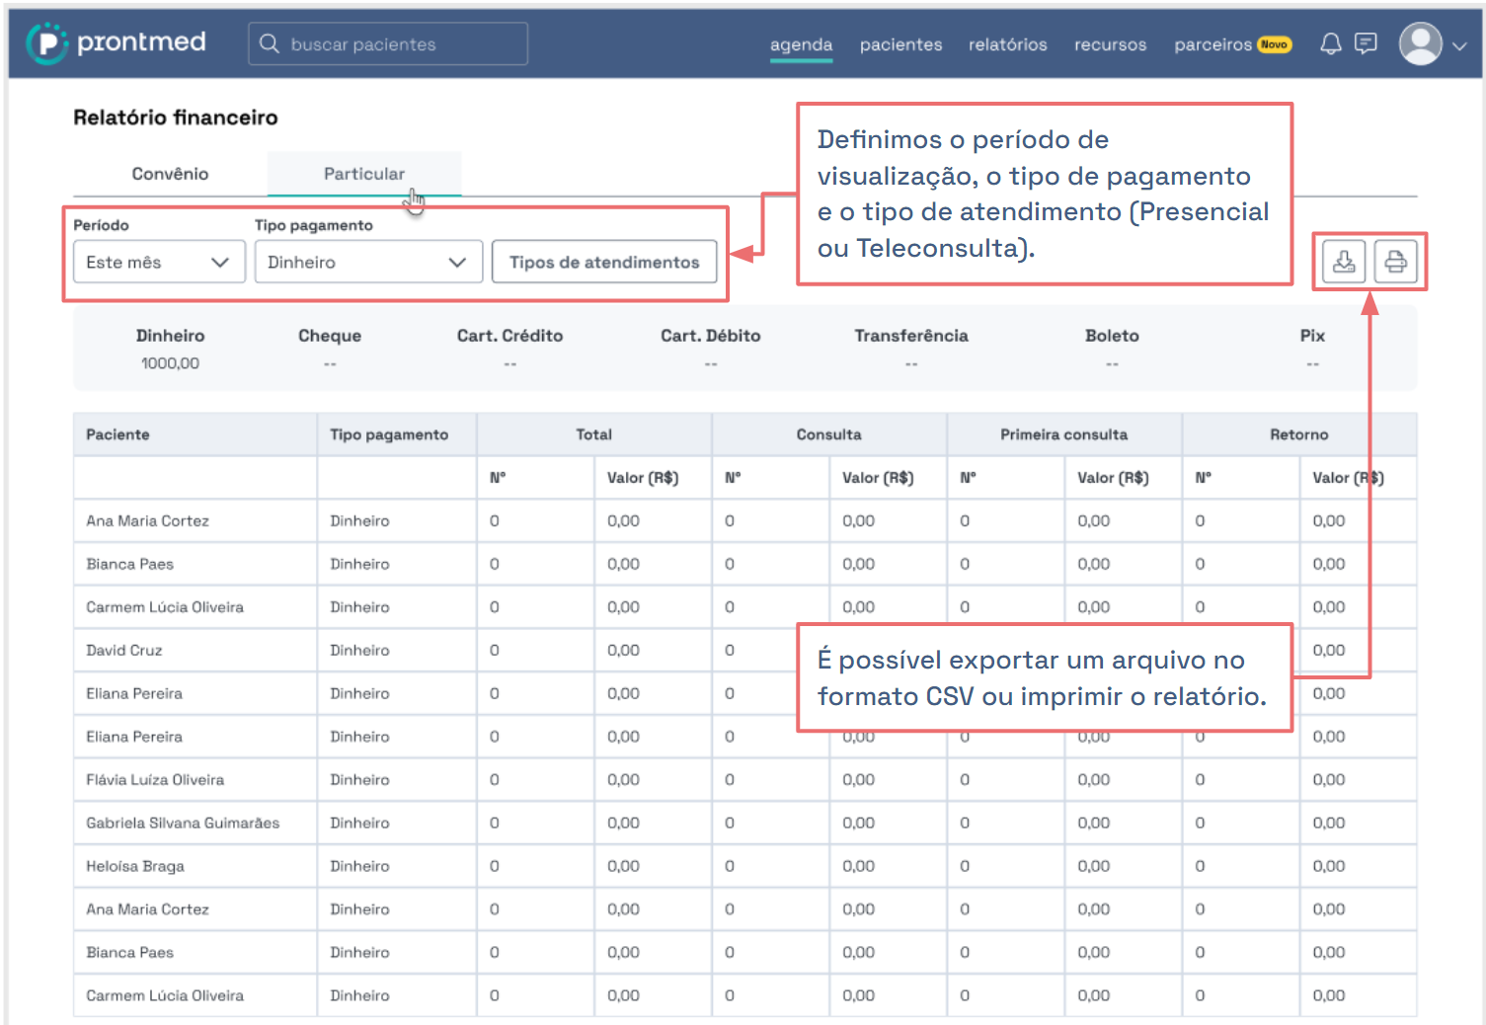Expand the user account menu chevron

(x=1459, y=45)
